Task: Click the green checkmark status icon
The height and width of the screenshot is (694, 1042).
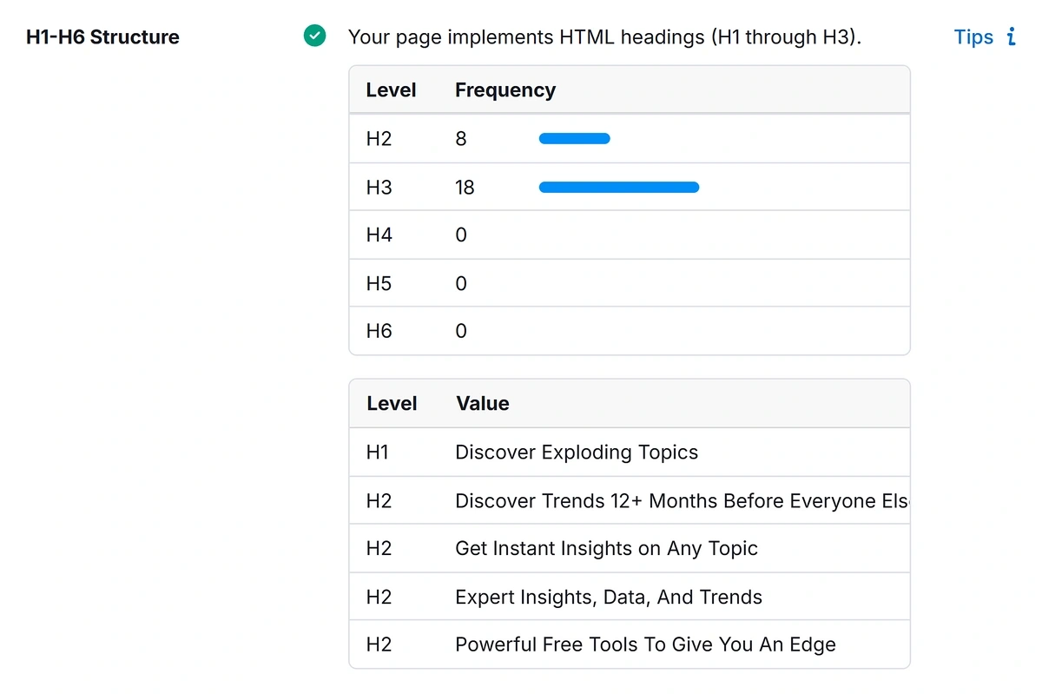Action: click(314, 36)
